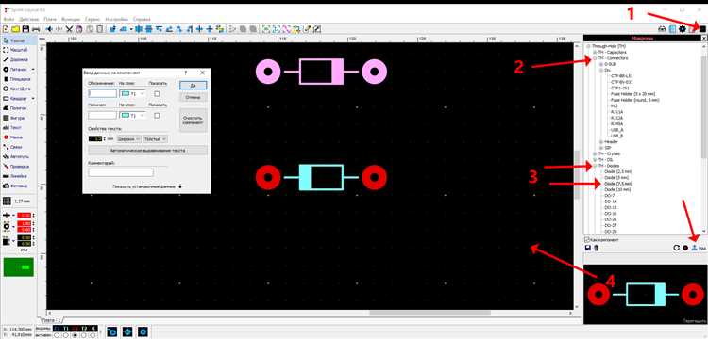Select the active layer radio under T2
Image resolution: width=708 pixels, height=339 pixels.
(x=84, y=335)
